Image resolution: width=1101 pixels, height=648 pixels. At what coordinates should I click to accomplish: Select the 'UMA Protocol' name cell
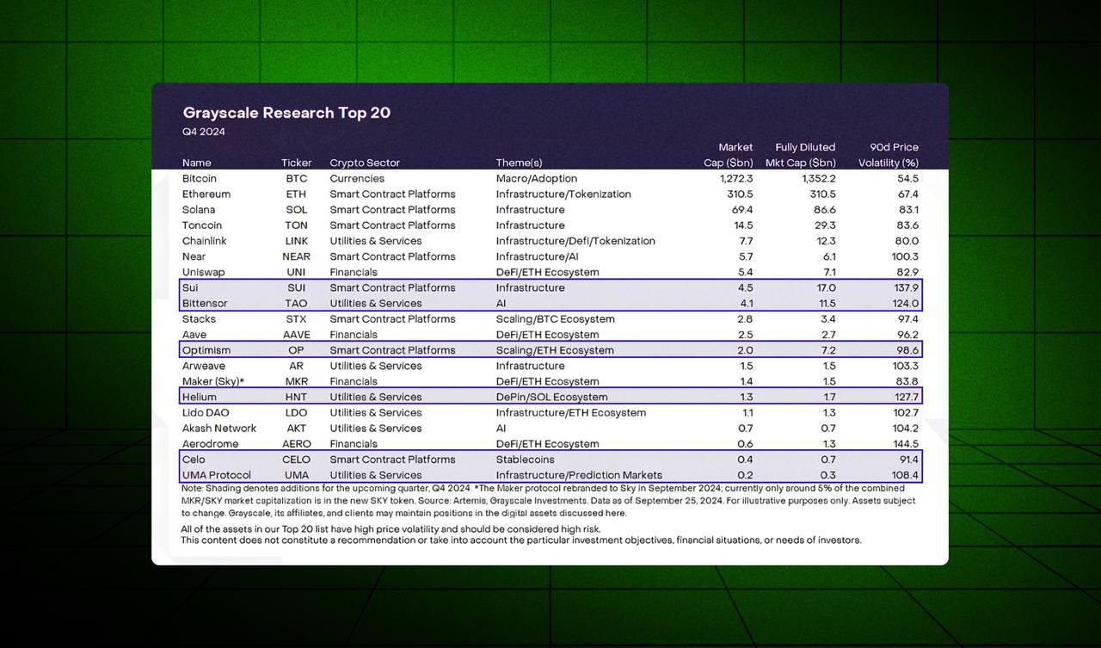pyautogui.click(x=217, y=475)
